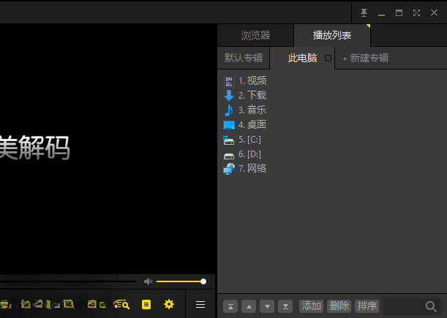Switch to the 浏览器 tab

[x=255, y=35]
